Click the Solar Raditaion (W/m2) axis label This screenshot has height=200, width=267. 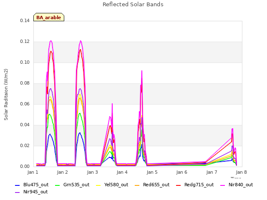tap(6, 95)
